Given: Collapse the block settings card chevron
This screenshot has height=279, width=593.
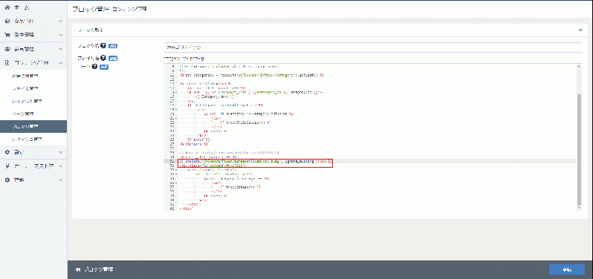Looking at the screenshot, I should point(580,30).
